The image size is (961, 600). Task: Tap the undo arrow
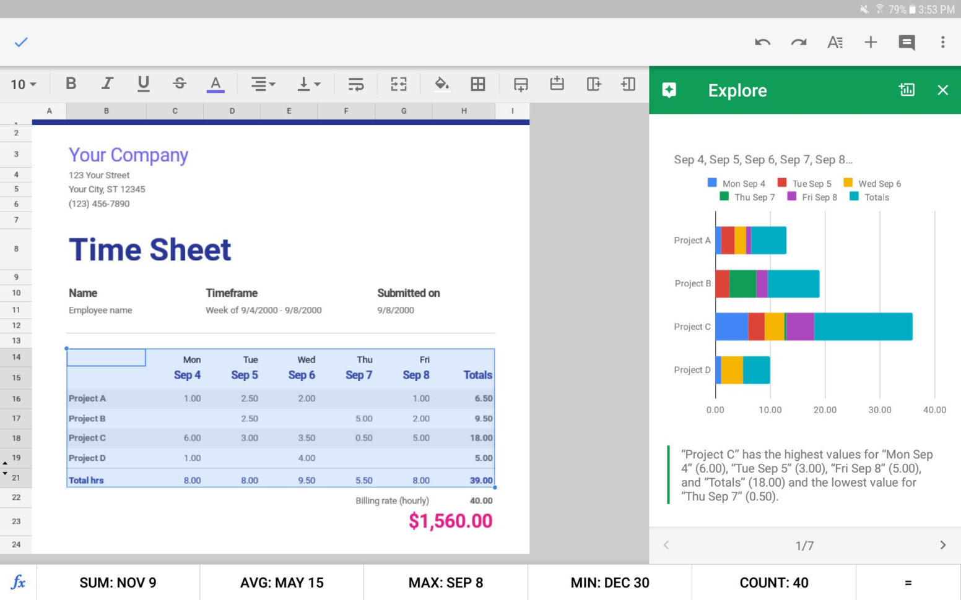click(763, 42)
